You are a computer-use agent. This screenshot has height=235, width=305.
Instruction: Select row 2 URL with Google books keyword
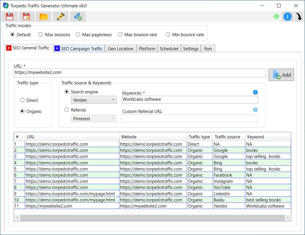[x=72, y=150]
